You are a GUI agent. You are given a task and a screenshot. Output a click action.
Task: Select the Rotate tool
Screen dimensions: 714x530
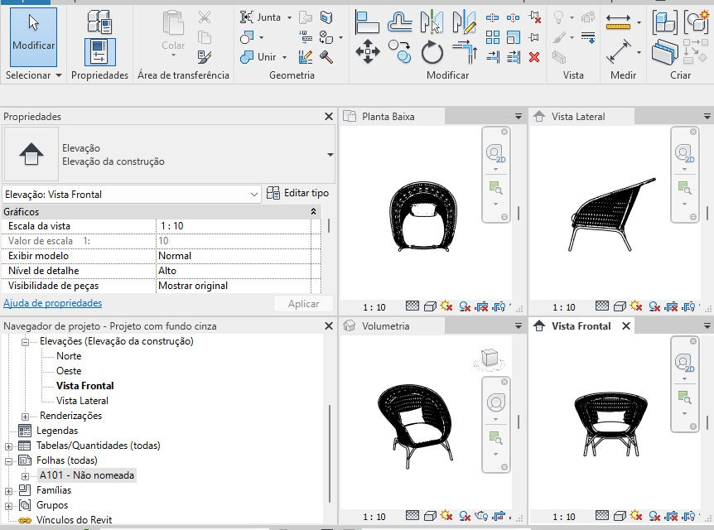432,52
